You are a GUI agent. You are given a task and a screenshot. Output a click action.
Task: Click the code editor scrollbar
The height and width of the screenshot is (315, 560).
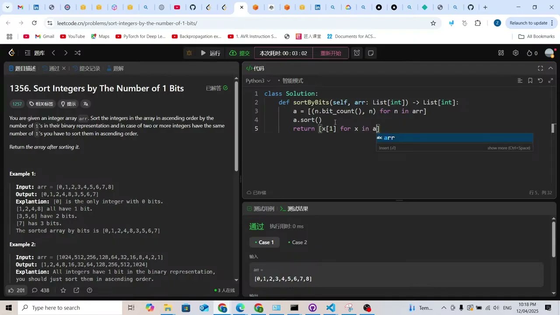pos(553,128)
